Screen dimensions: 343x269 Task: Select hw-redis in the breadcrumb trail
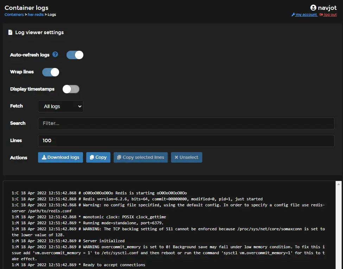pos(36,14)
